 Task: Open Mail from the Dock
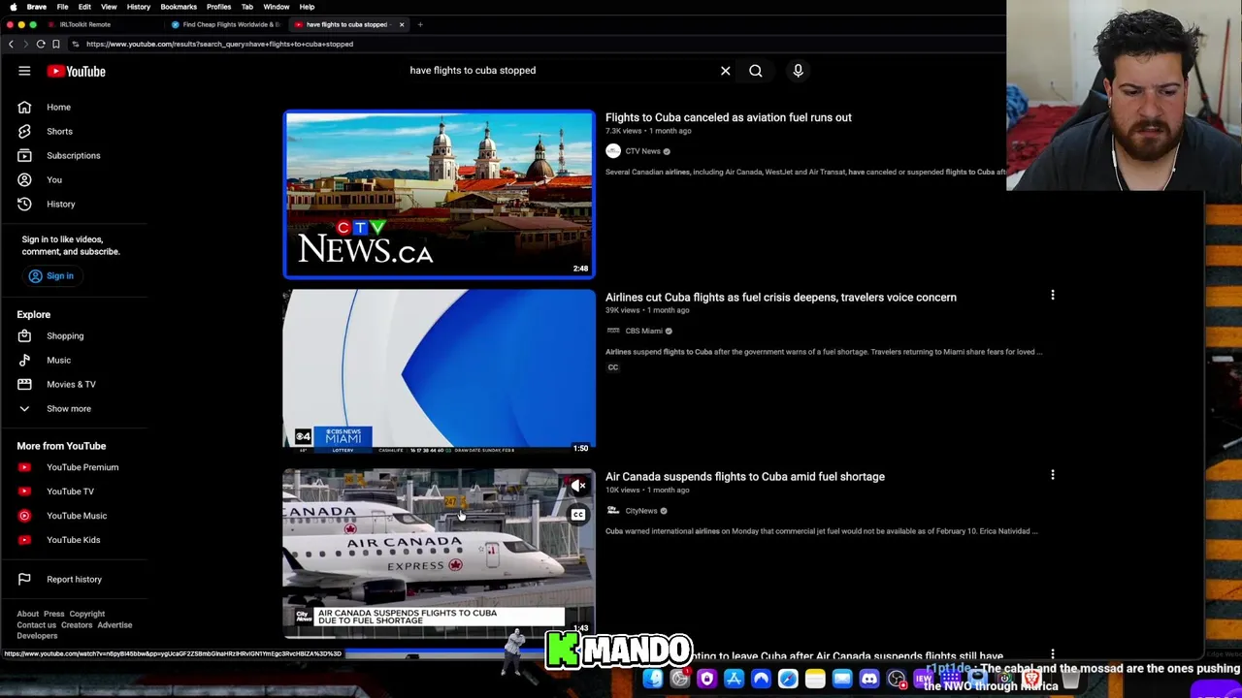point(842,679)
